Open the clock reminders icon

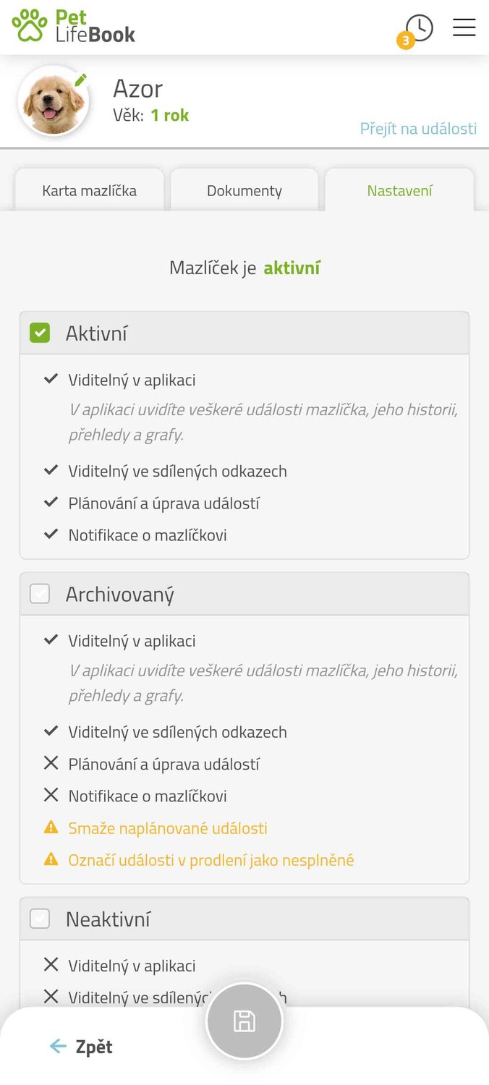click(x=419, y=28)
